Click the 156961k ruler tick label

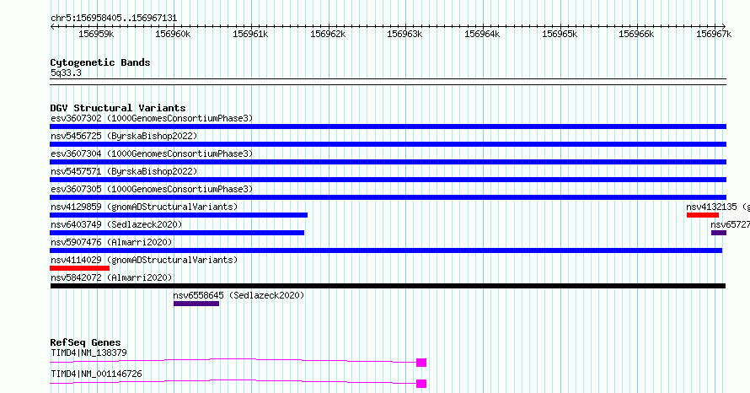(x=250, y=34)
